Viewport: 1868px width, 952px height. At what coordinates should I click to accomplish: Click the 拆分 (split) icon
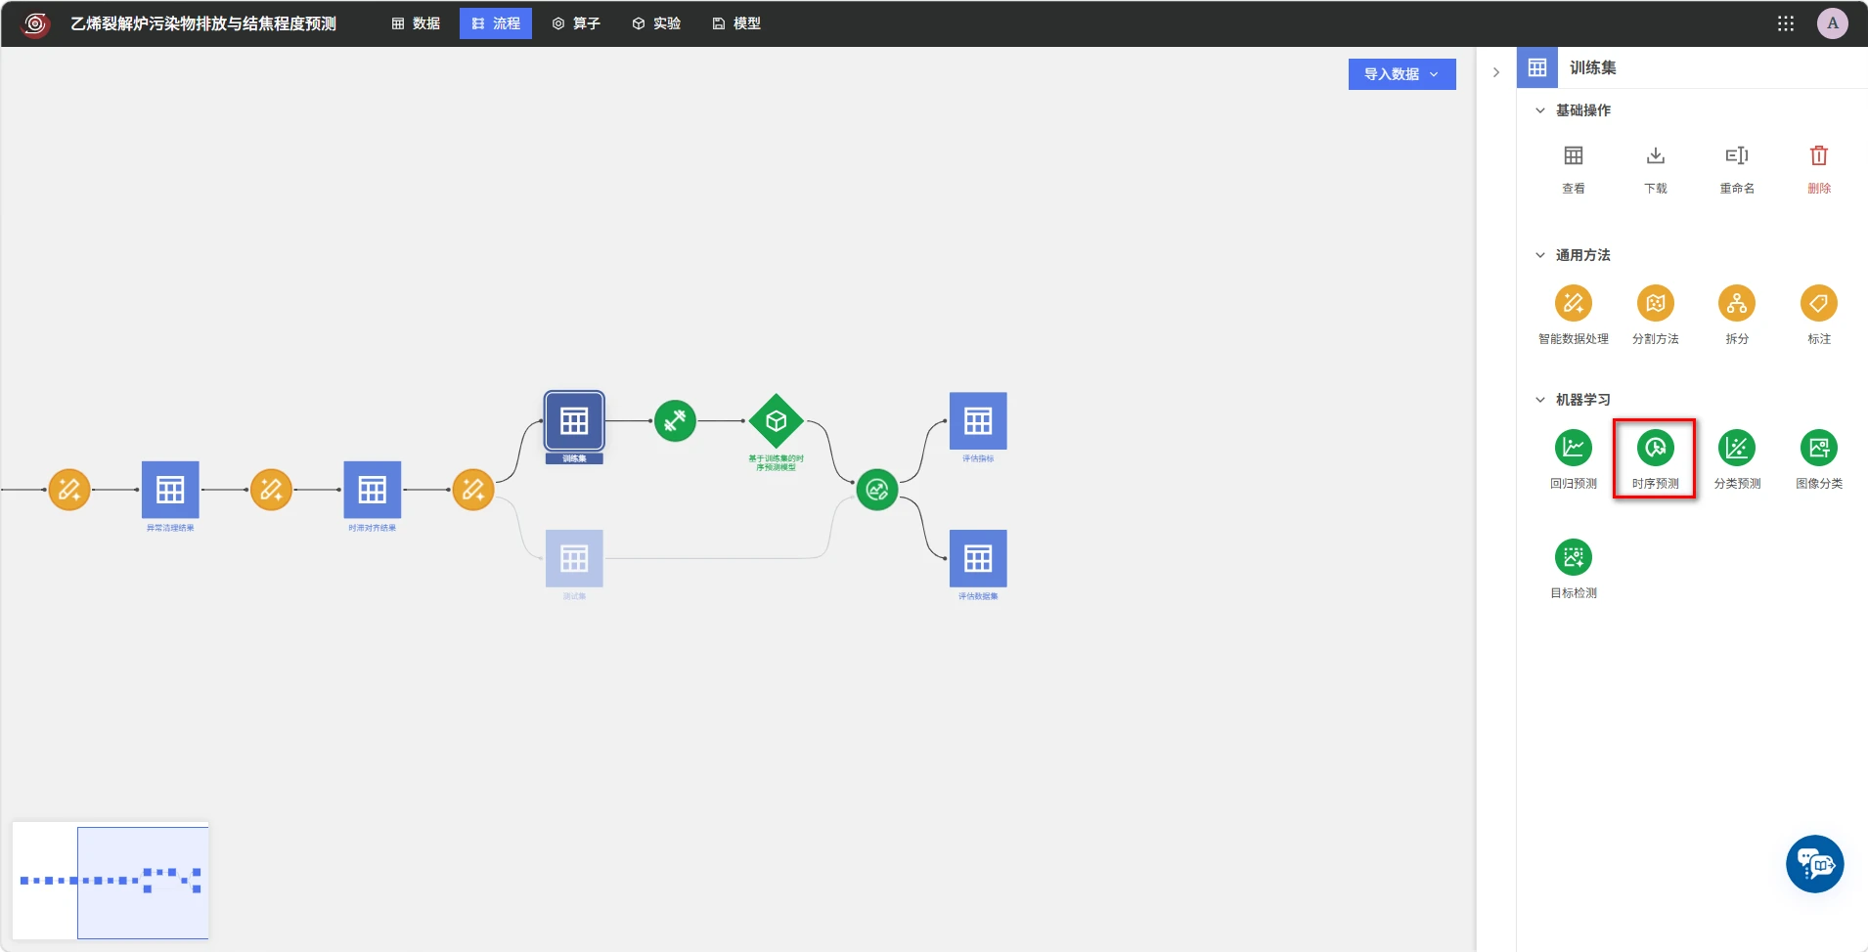point(1737,303)
